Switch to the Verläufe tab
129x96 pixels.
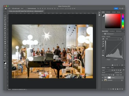coord(114,12)
